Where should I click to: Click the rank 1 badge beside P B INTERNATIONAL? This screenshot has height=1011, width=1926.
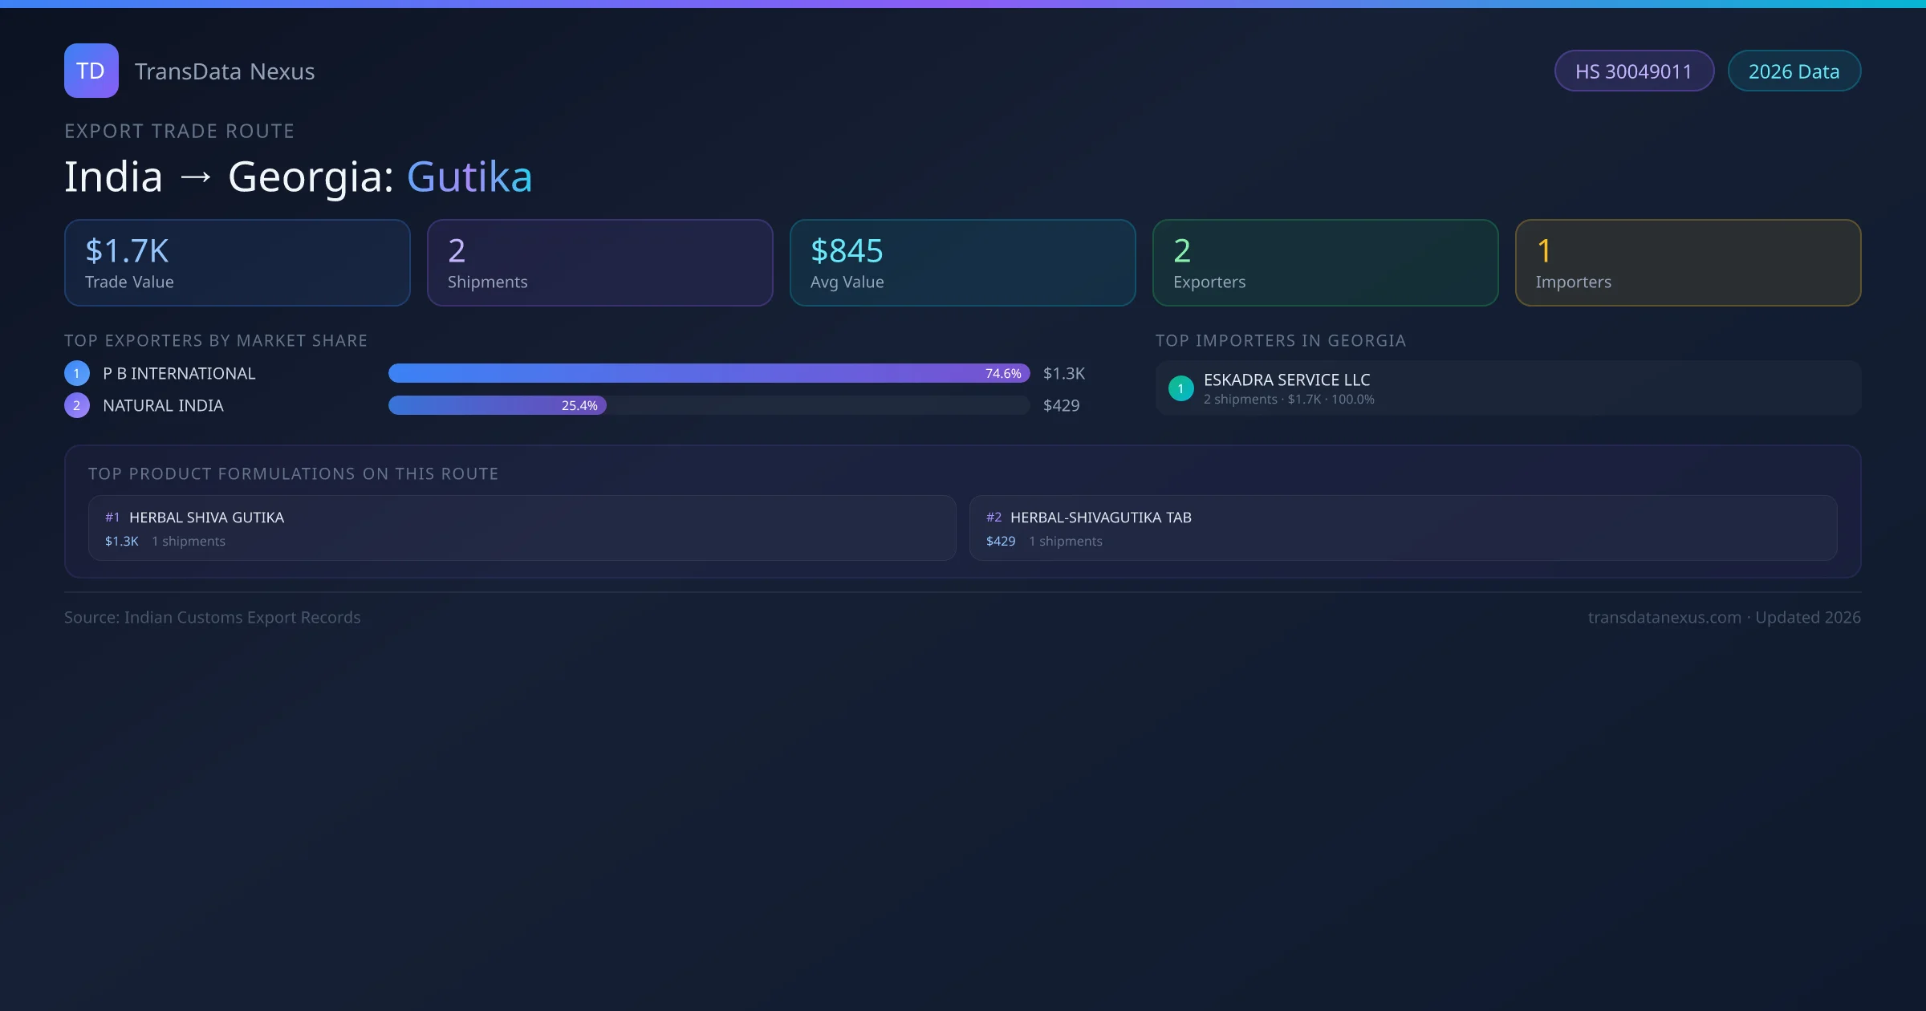(77, 373)
